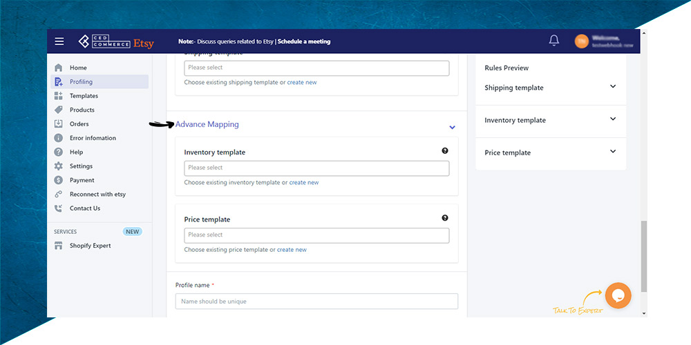The image size is (691, 345).
Task: Click the Products tag icon
Action: [58, 110]
